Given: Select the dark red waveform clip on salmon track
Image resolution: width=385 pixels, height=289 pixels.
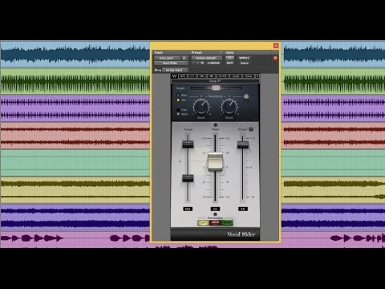Looking at the screenshot, I should coord(75,136).
